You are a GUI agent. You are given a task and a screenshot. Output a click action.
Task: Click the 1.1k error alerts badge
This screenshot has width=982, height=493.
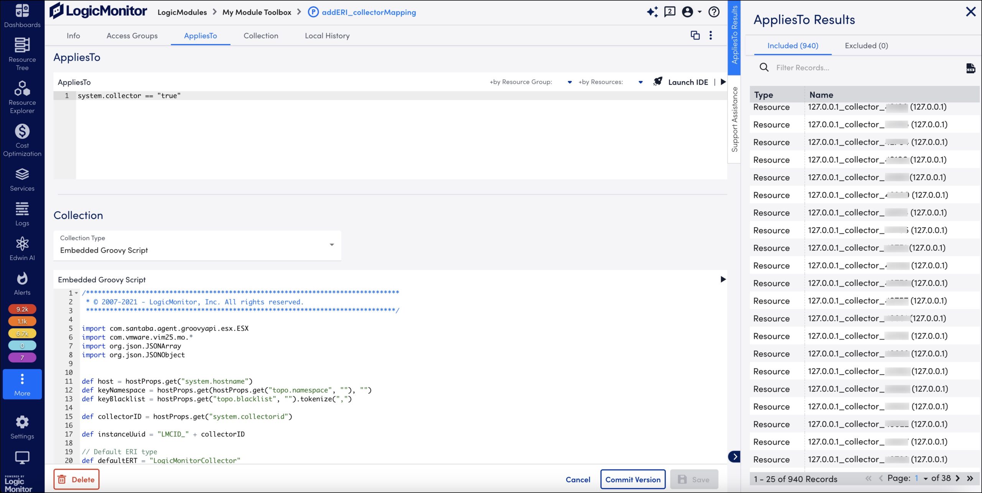click(x=22, y=321)
